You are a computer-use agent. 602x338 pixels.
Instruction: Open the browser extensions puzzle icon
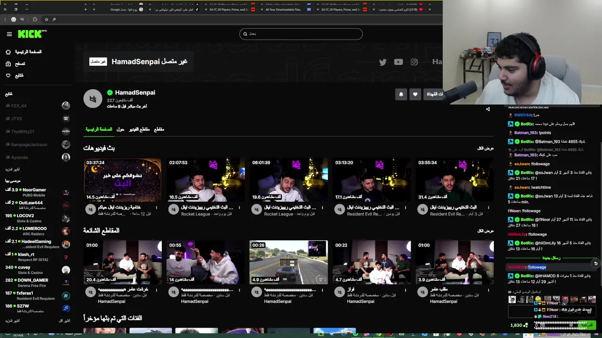[35, 19]
